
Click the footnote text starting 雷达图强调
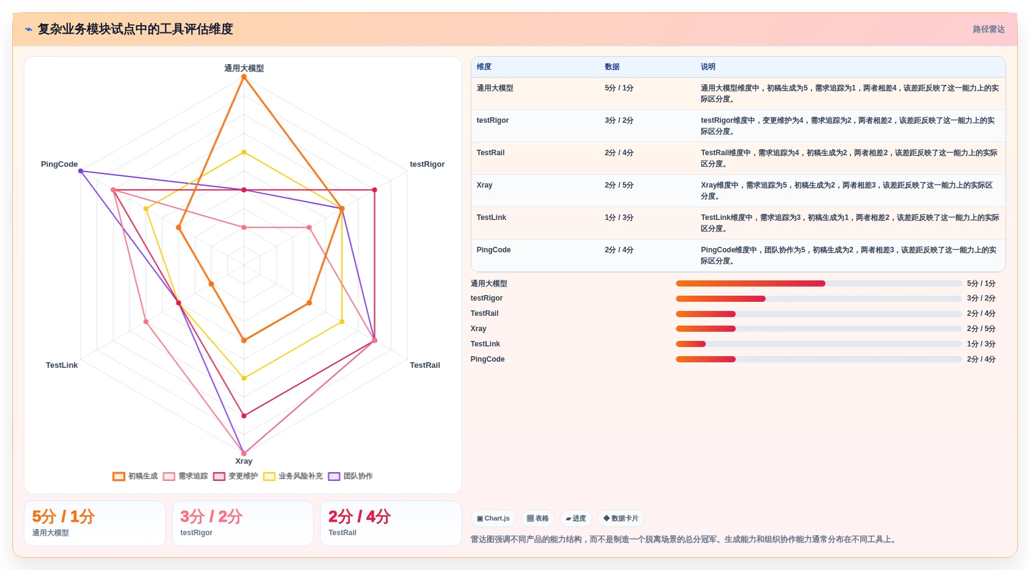684,539
